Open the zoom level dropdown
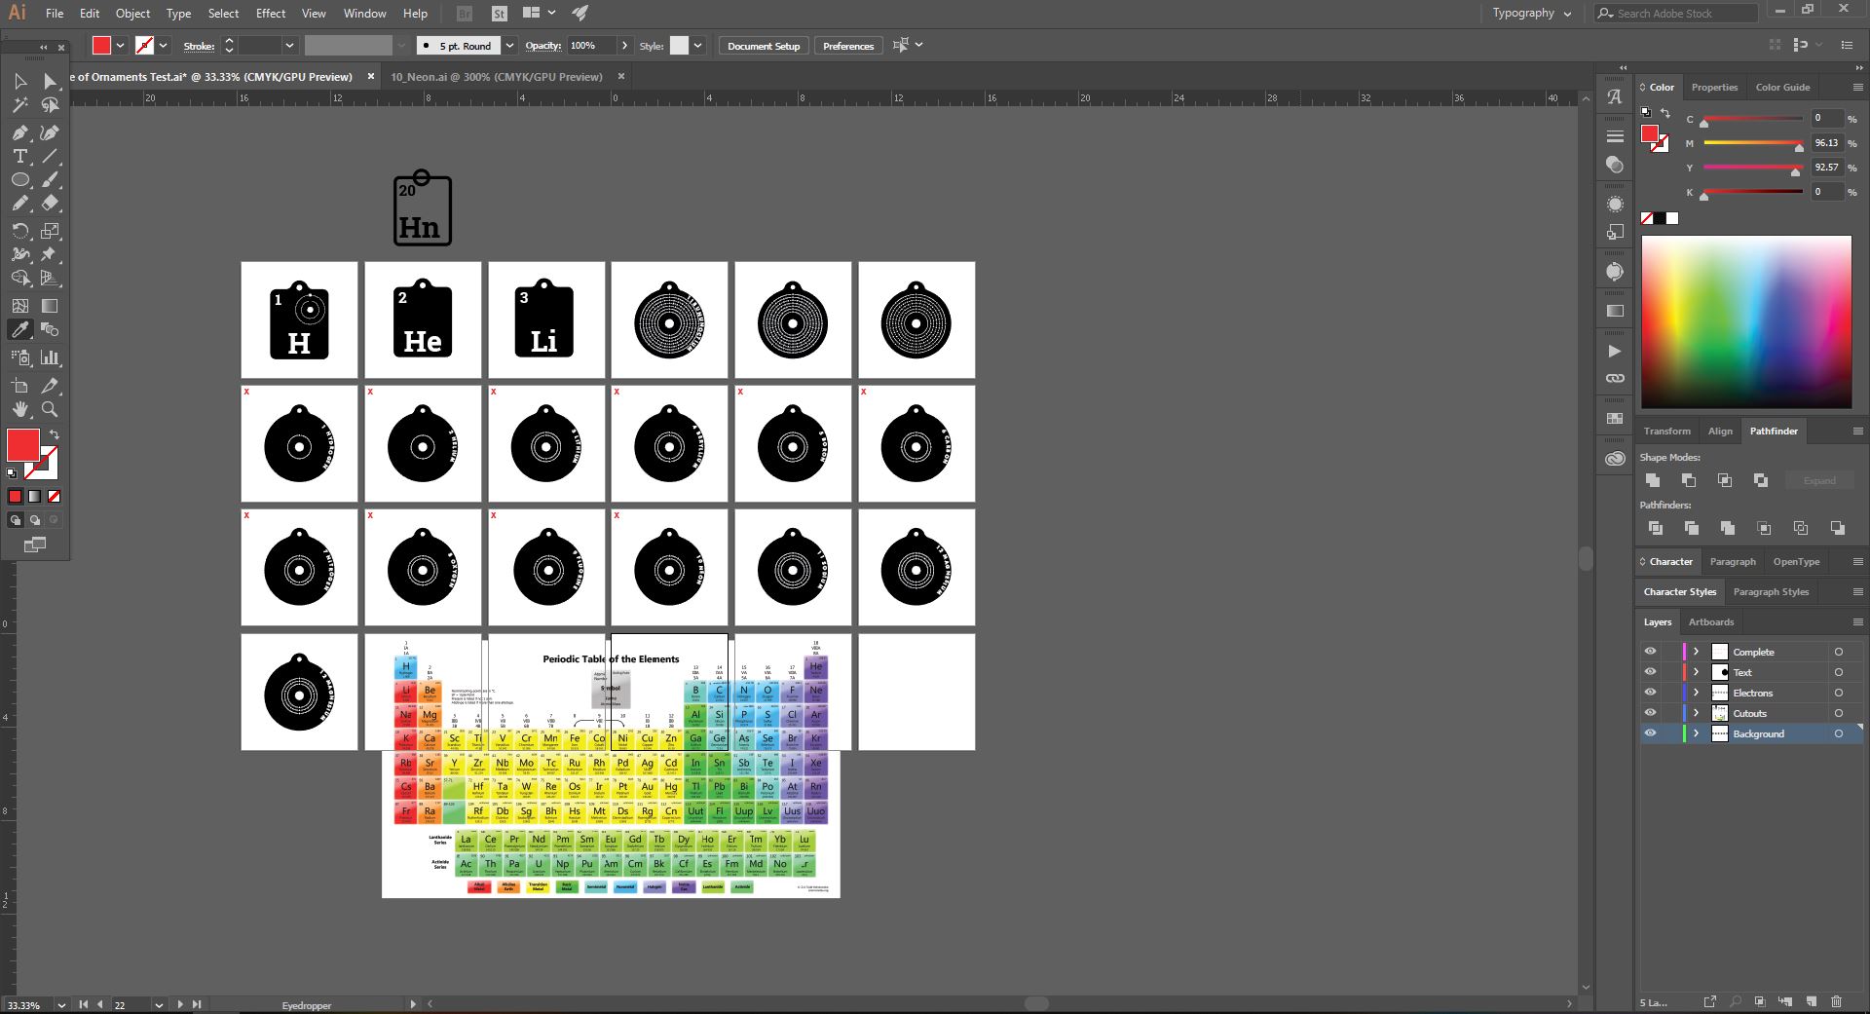Screen dimensions: 1870x1014 click(x=61, y=1004)
